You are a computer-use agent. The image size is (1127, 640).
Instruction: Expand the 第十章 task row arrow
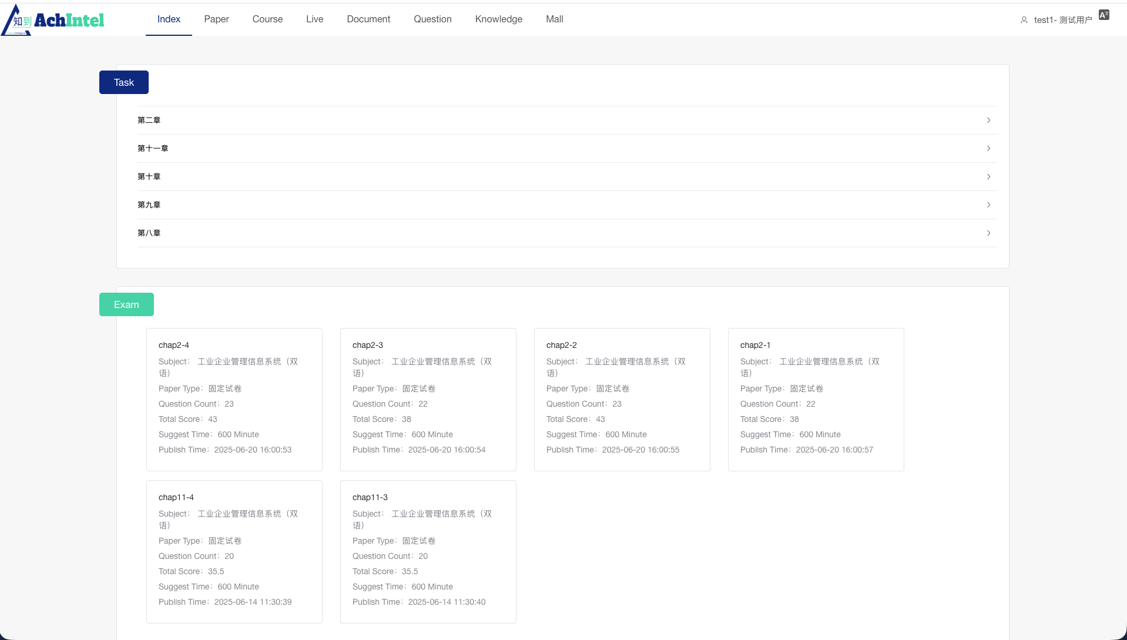click(x=988, y=177)
